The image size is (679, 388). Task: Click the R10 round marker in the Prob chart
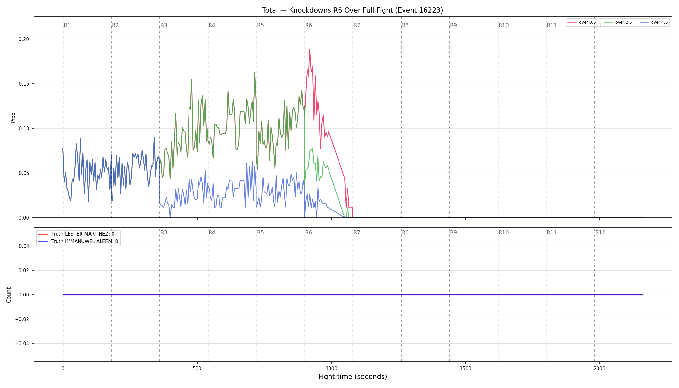503,25
